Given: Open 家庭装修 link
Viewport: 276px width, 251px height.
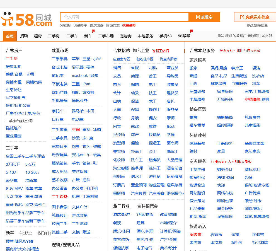Looking at the screenshot, I should [197, 143].
